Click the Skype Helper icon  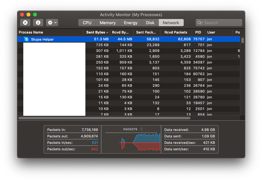tap(26, 39)
